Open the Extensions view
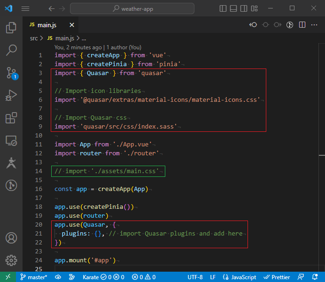This screenshot has width=325, height=282. (x=11, y=118)
